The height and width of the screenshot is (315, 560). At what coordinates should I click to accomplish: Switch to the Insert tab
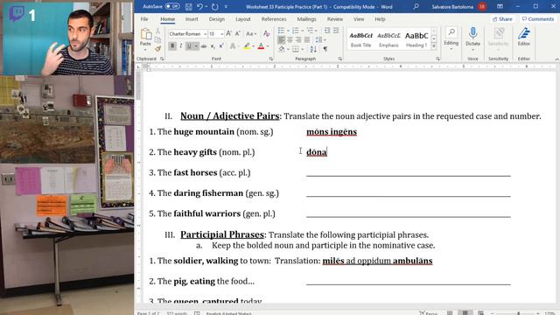pyautogui.click(x=192, y=19)
